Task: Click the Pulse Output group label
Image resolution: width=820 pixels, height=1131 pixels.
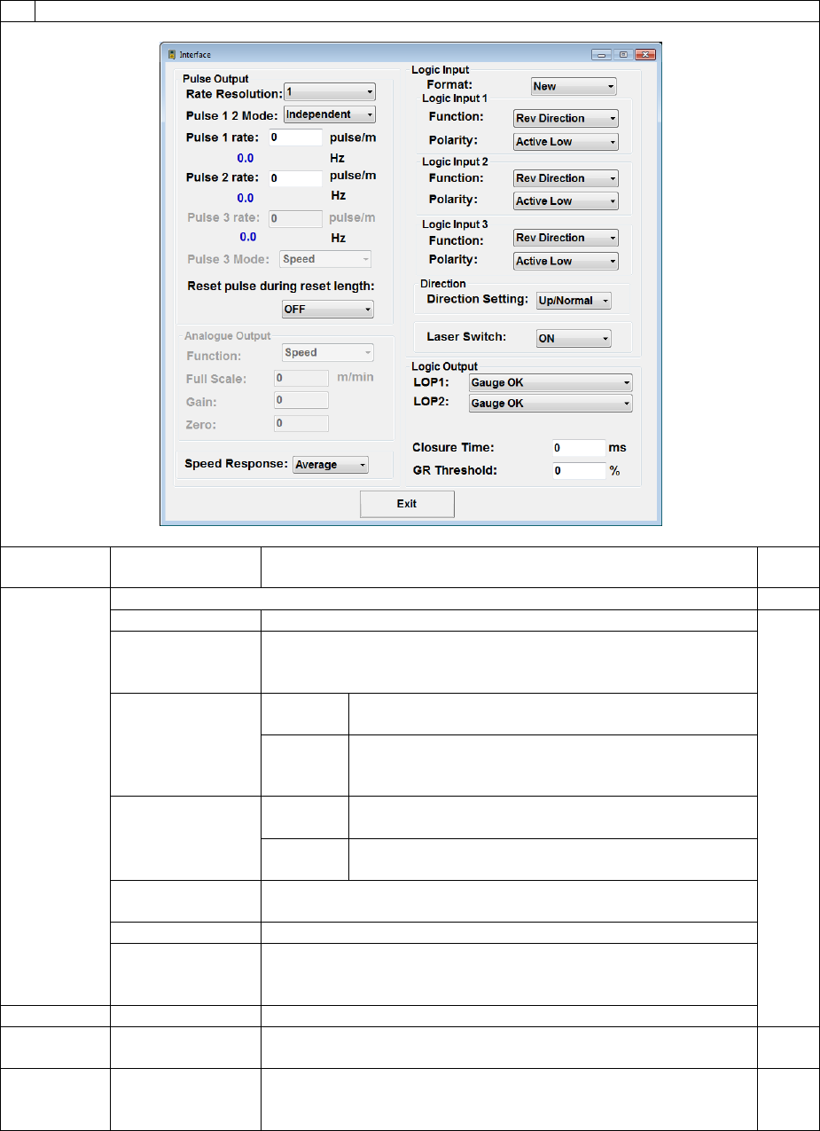Action: point(215,79)
